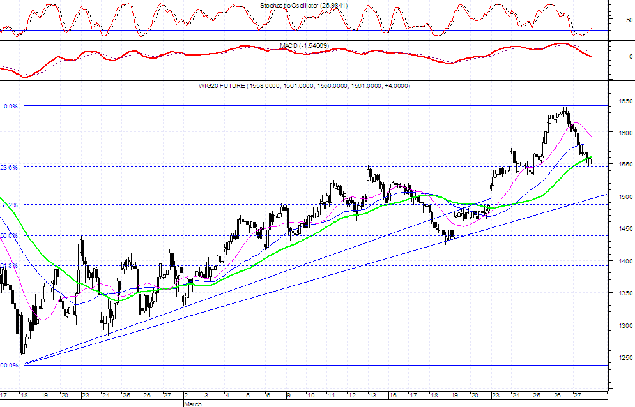635x407 pixels.
Task: Click the 1550 price axis value
Action: pyautogui.click(x=625, y=165)
